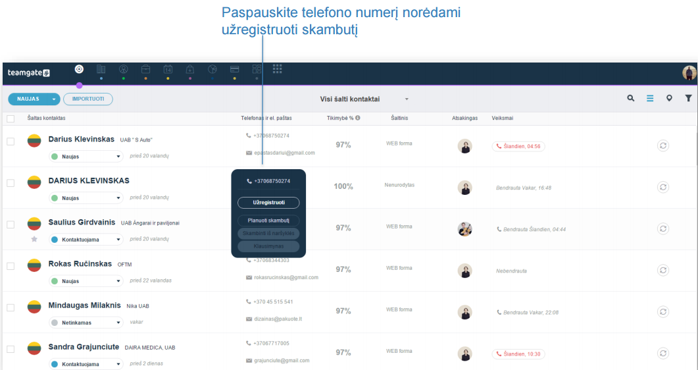Click refresh icon in Saulius Girdvainis row
698x370 pixels.
pyautogui.click(x=663, y=228)
